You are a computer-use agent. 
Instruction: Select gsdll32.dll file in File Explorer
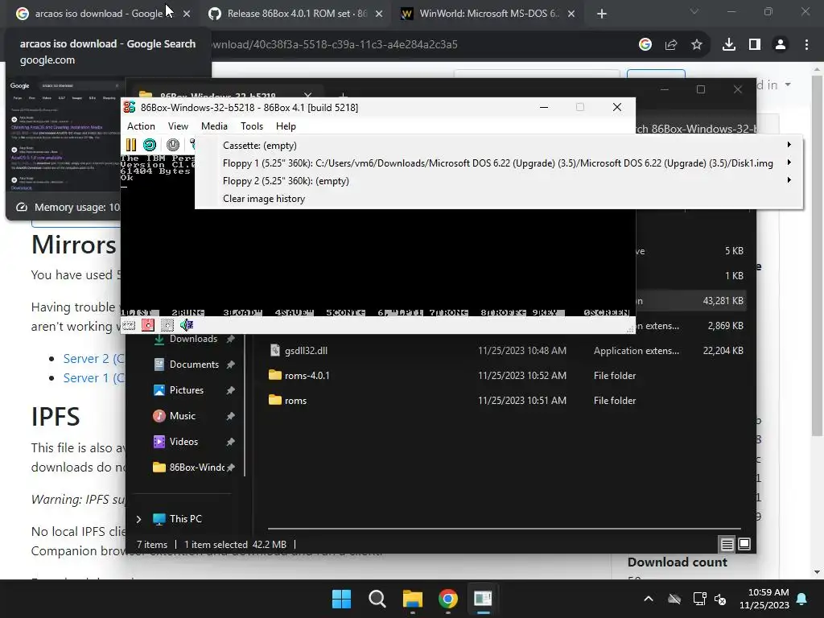click(307, 351)
